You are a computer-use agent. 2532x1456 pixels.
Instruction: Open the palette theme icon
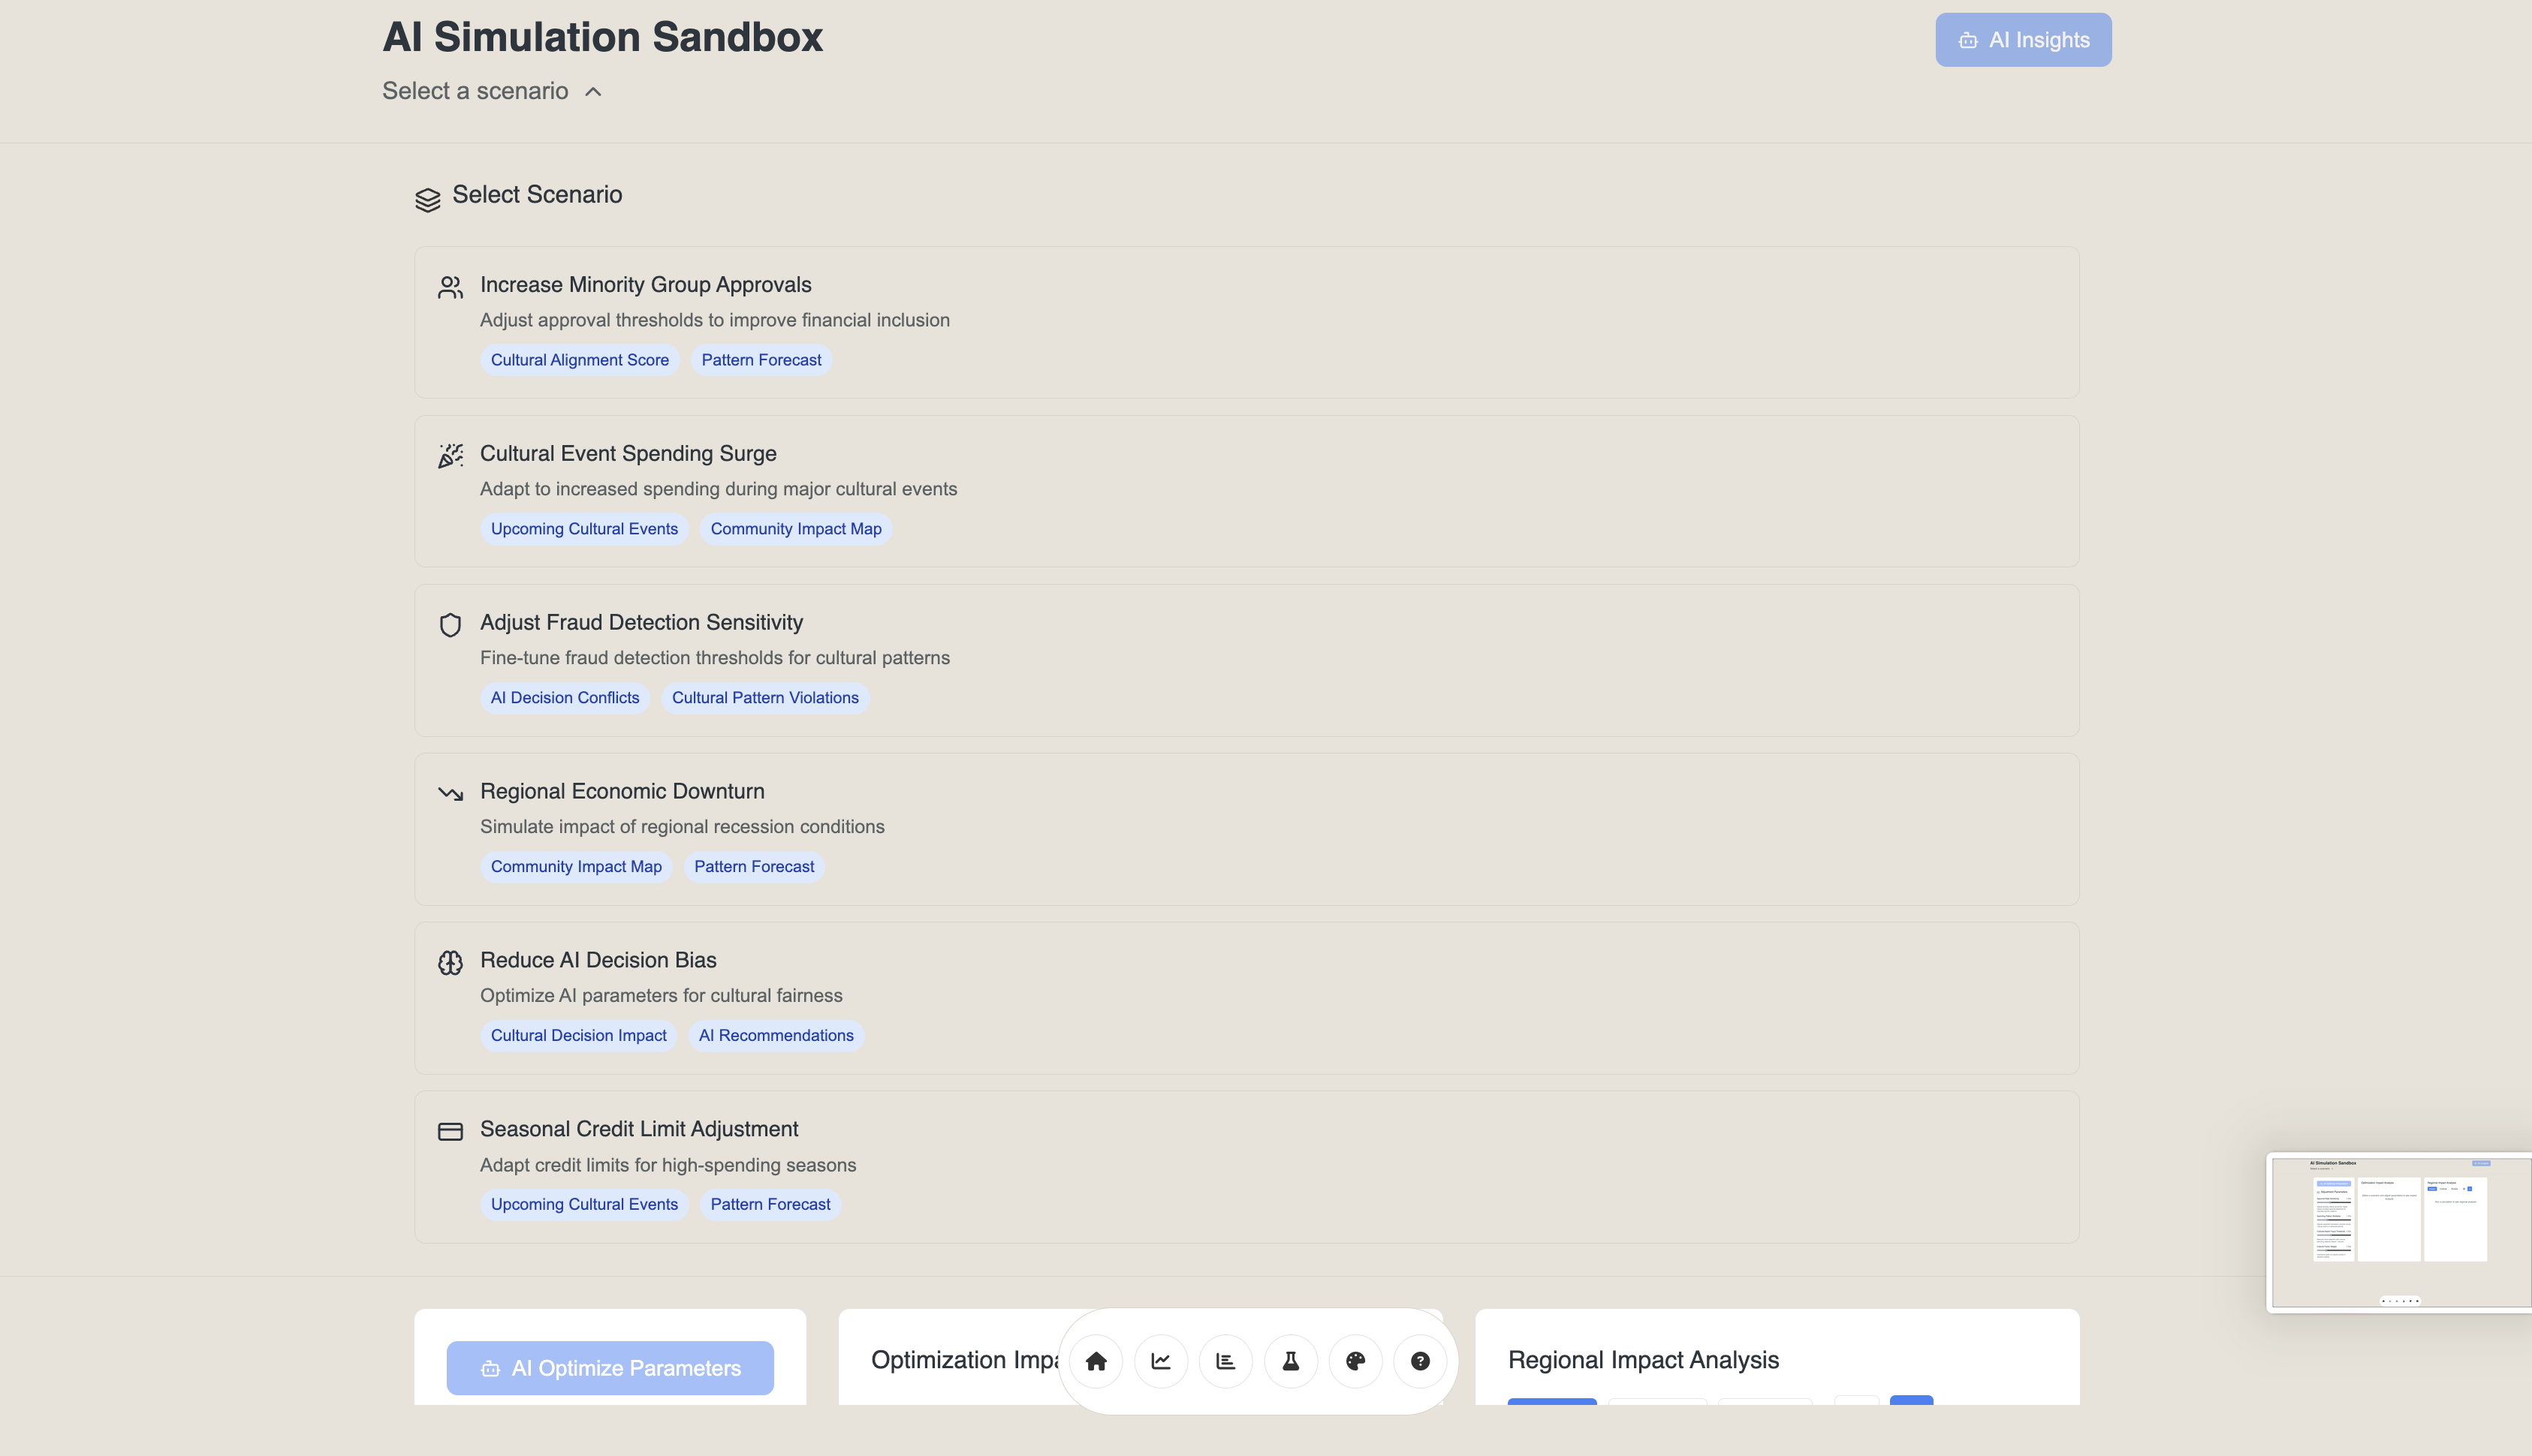click(1355, 1361)
